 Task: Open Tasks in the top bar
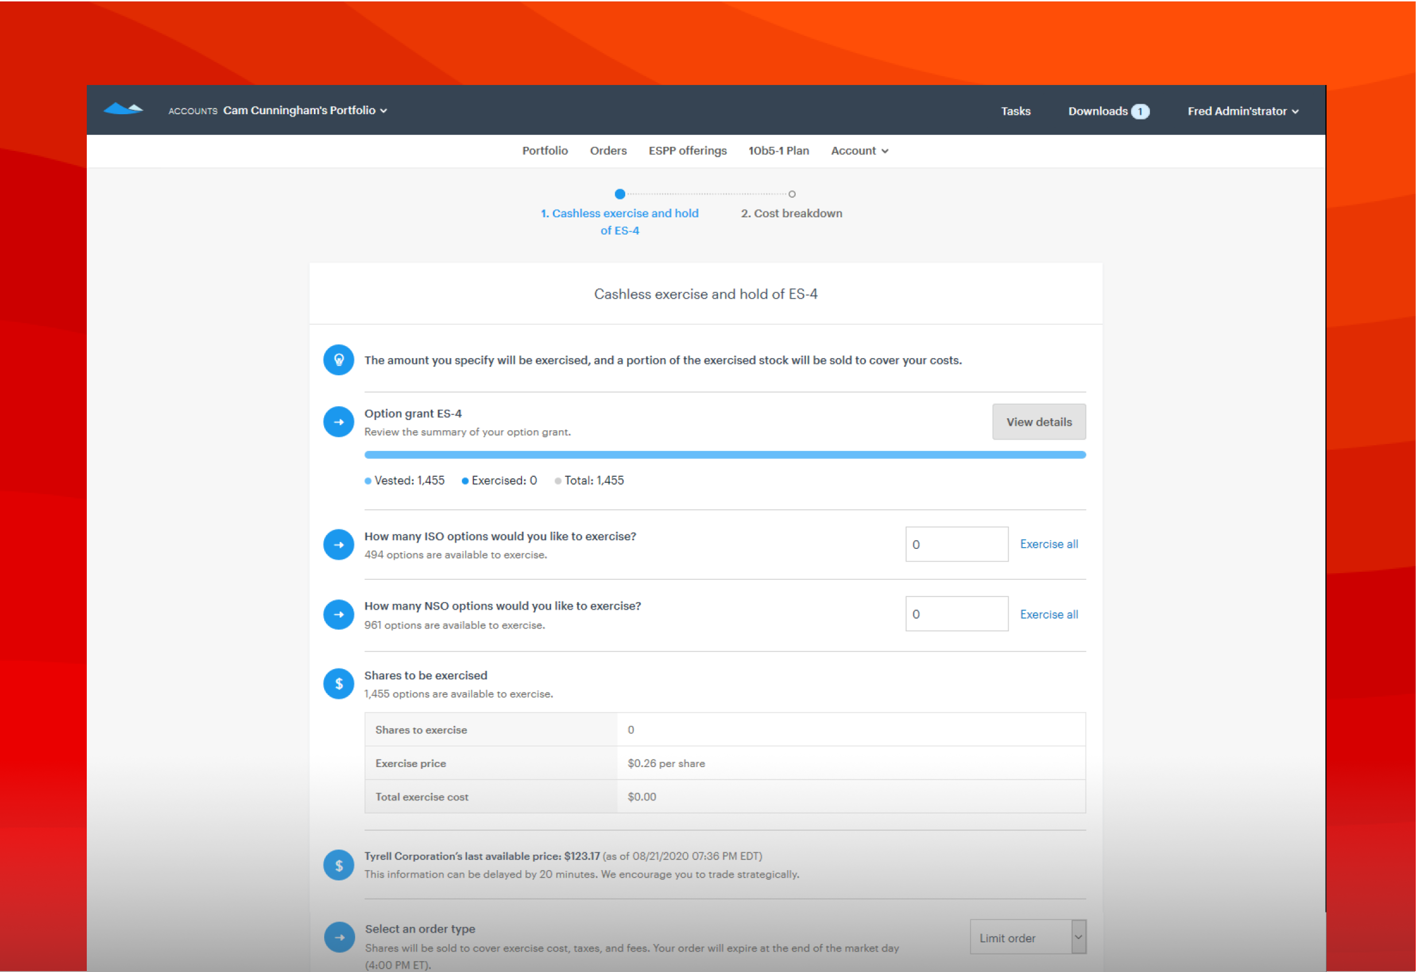[x=1016, y=111]
